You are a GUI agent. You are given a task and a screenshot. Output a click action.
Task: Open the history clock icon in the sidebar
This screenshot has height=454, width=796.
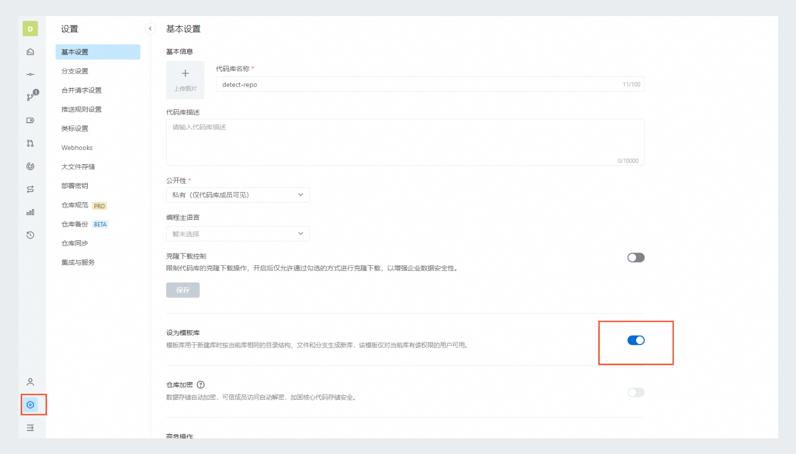click(x=31, y=235)
